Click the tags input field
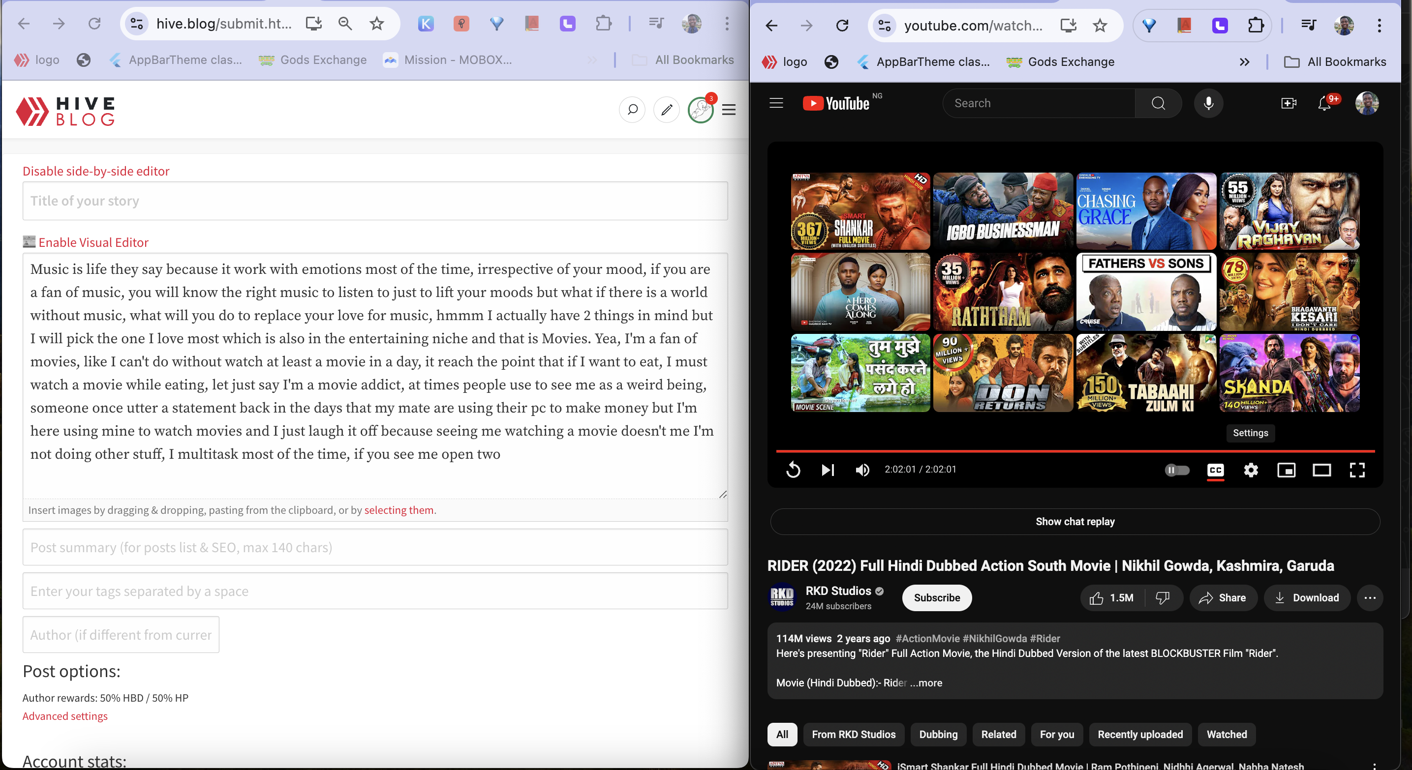 pyautogui.click(x=375, y=591)
